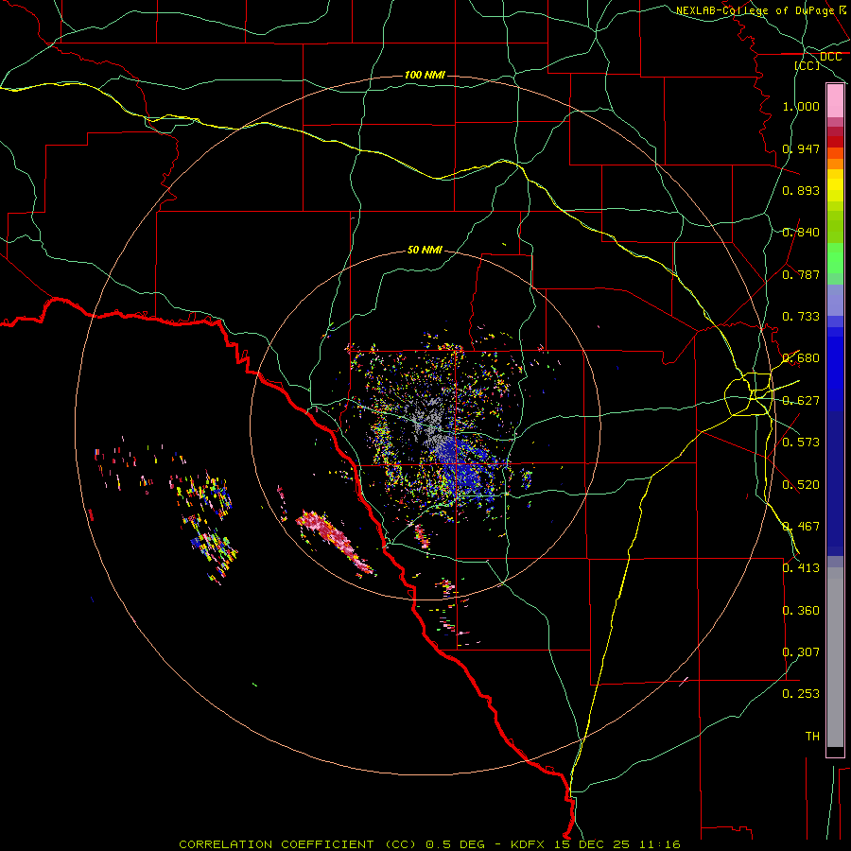Click the 0.467 legend value

coord(801,526)
